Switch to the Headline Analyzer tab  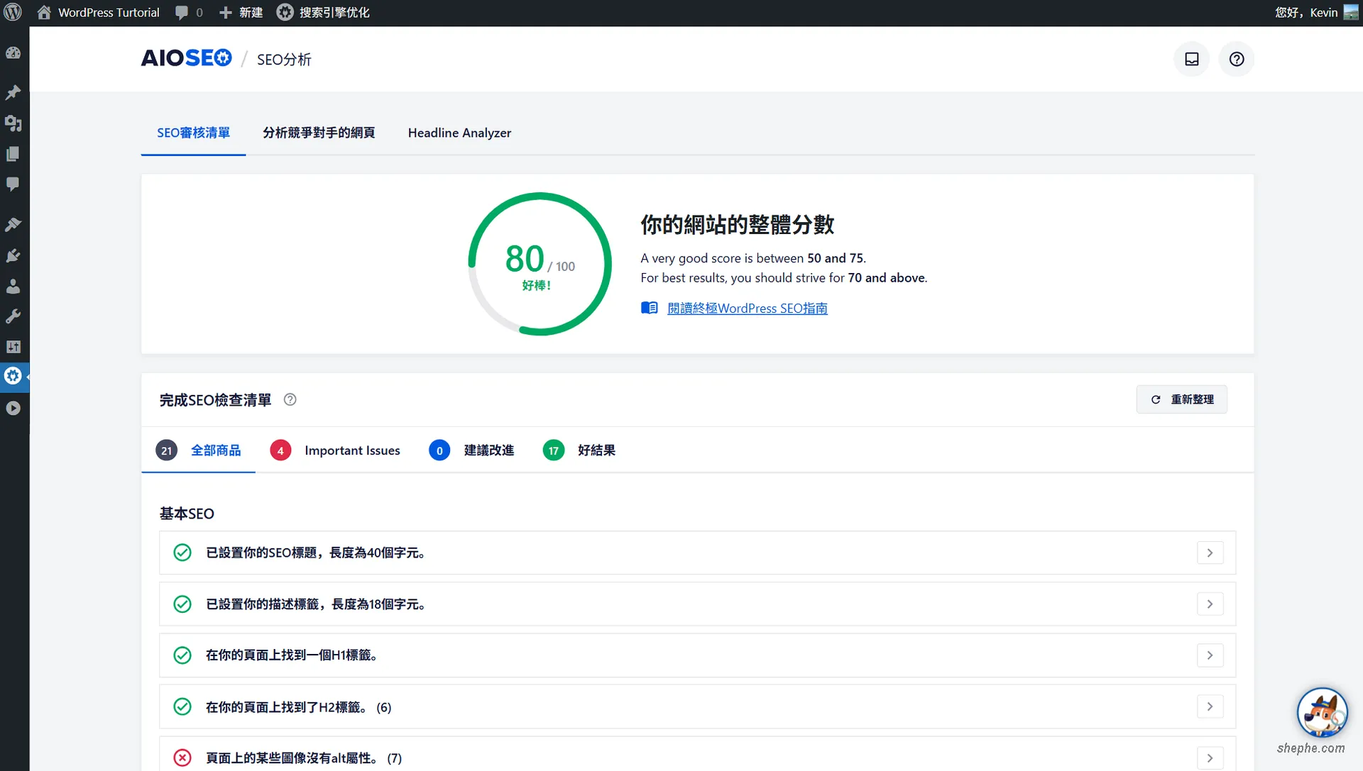pyautogui.click(x=459, y=133)
